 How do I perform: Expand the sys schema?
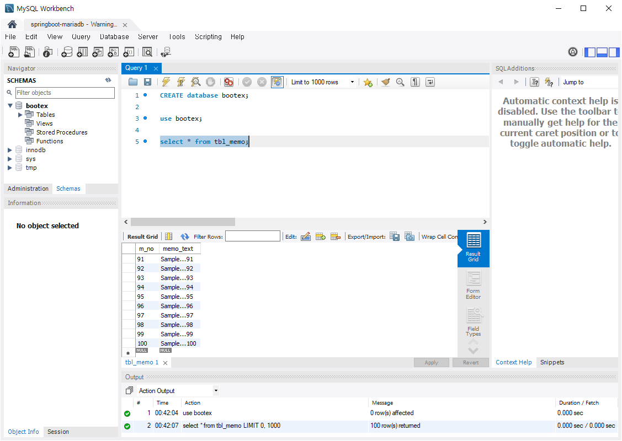(x=10, y=159)
